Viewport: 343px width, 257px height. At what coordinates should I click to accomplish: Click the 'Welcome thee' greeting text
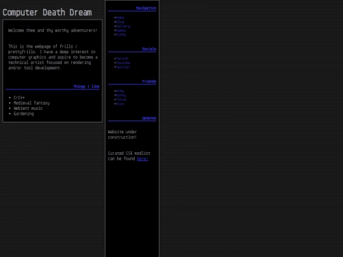tap(53, 30)
